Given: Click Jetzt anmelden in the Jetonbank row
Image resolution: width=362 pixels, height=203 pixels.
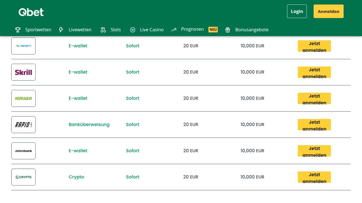Looking at the screenshot, I should (314, 151).
